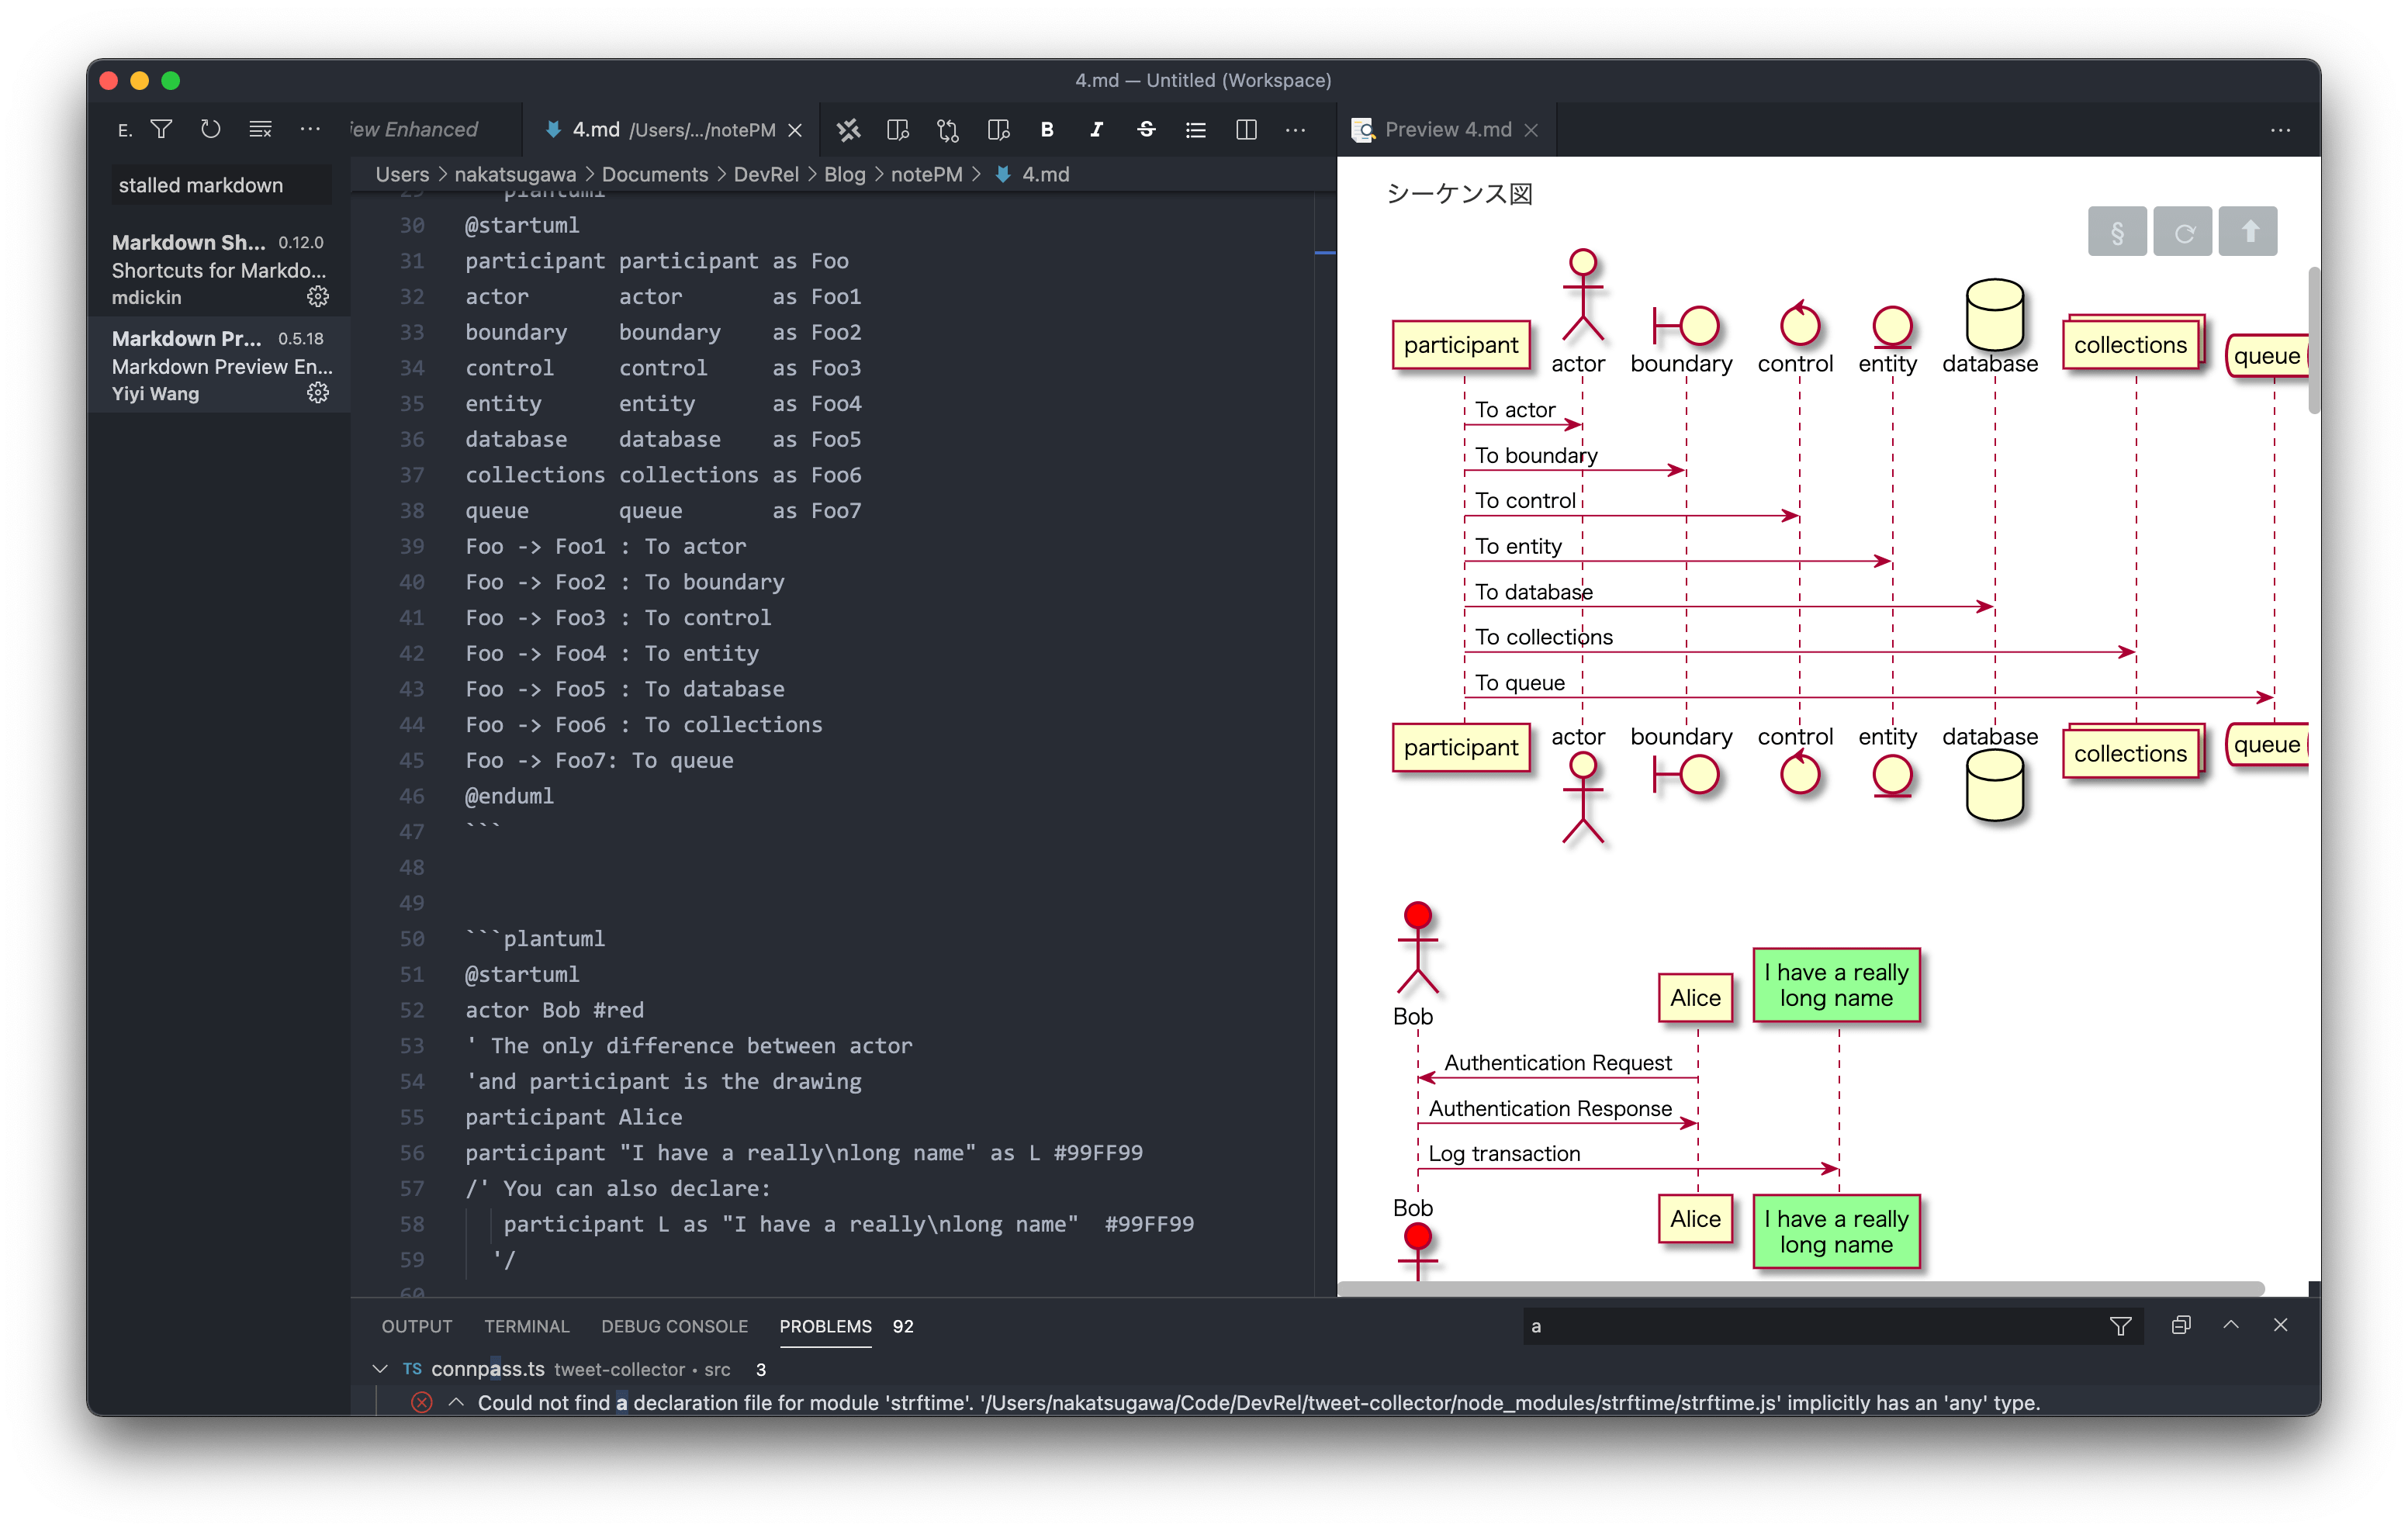Switch to the TERMINAL panel tab
Image resolution: width=2408 pixels, height=1531 pixels.
526,1326
